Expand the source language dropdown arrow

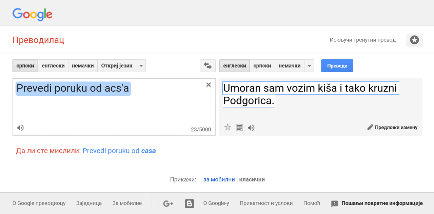(141, 66)
